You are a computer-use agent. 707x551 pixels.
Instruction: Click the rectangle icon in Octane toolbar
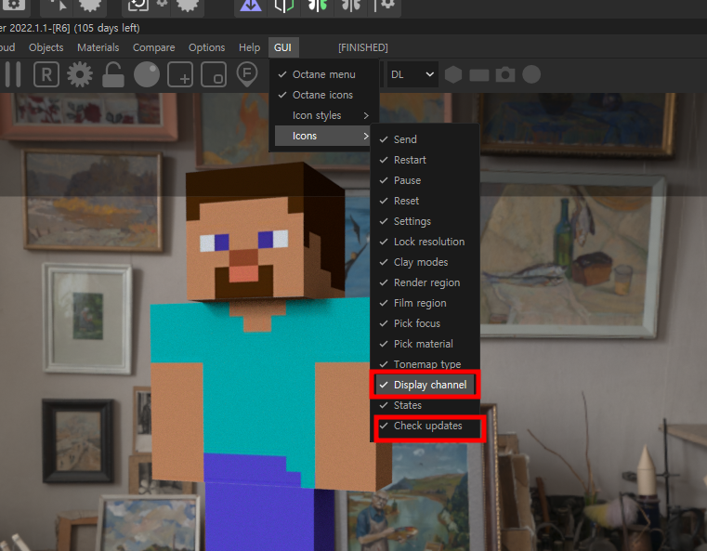[x=478, y=75]
